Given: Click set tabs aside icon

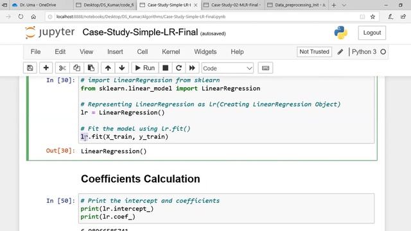Looking at the screenshot, I should pyautogui.click(x=4, y=5).
